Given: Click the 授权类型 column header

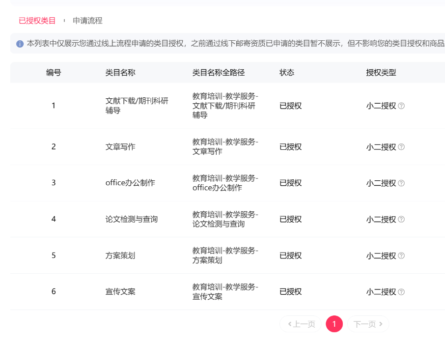Looking at the screenshot, I should [x=381, y=73].
